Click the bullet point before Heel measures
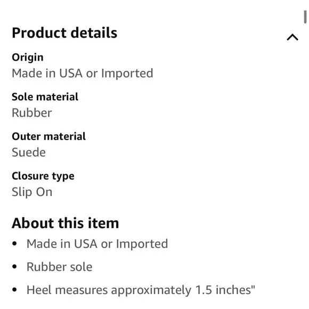 pos(14,290)
